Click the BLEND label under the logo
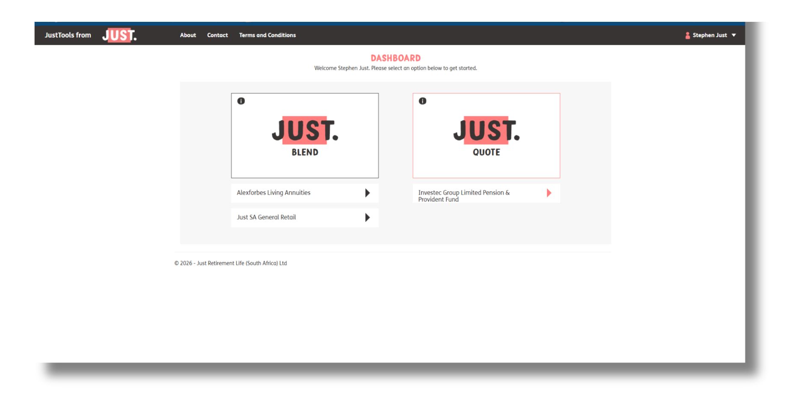The image size is (804, 412). pos(305,152)
